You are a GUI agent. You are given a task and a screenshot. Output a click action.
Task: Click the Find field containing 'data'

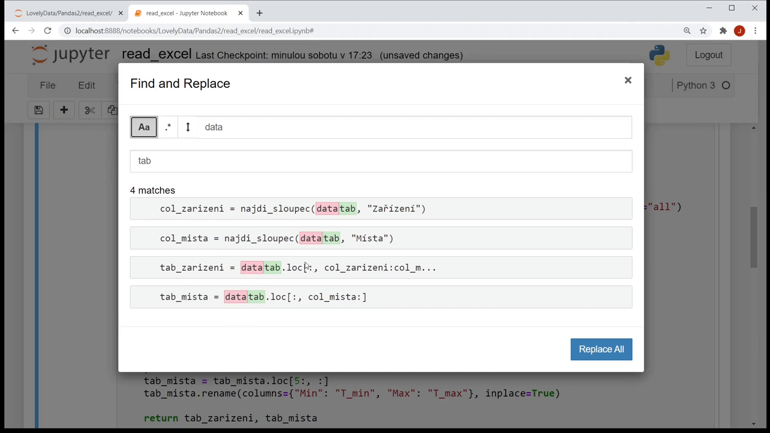415,127
